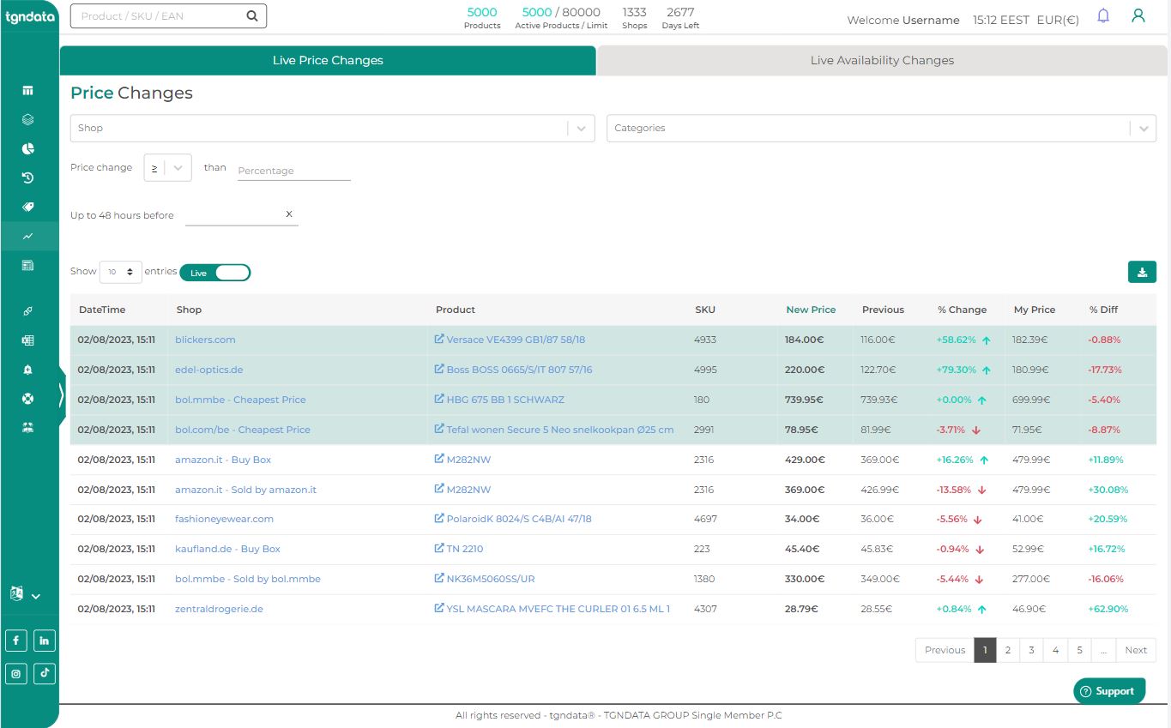The height and width of the screenshot is (728, 1171).
Task: Open the Excel export sidebar icon
Action: pyautogui.click(x=27, y=340)
